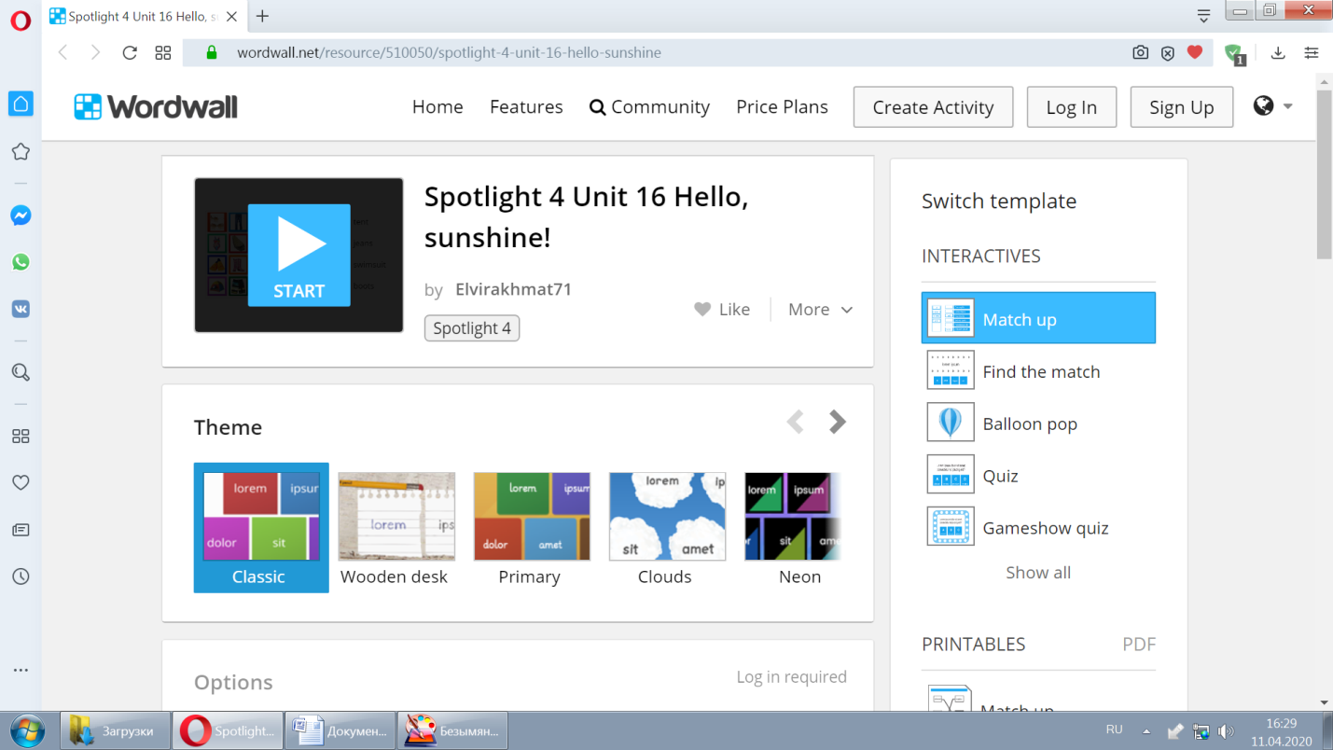Screen dimensions: 1333x750
Task: Go back to previous page
Action: (x=62, y=52)
